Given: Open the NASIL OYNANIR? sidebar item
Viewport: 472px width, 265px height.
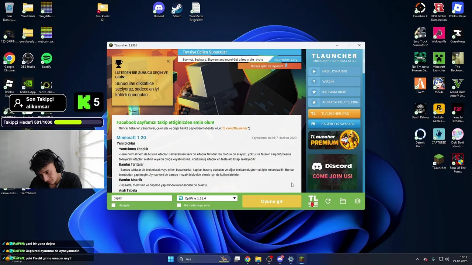Looking at the screenshot, I should point(334,71).
